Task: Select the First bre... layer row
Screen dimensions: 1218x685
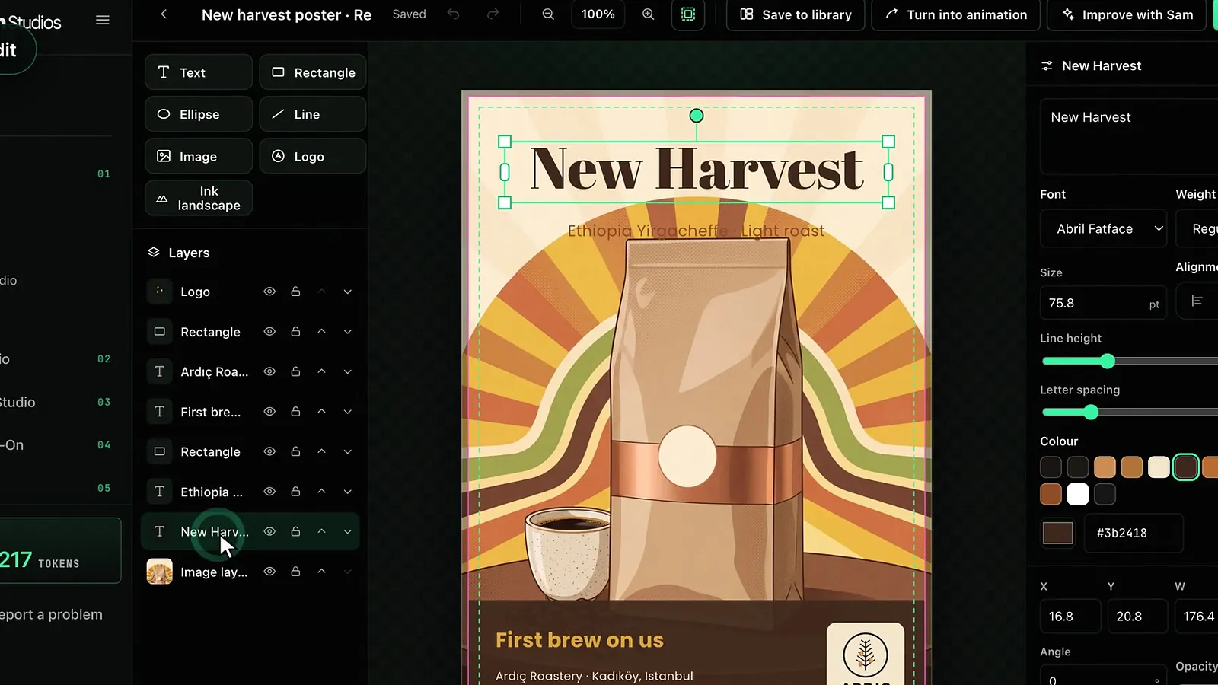Action: pos(250,412)
